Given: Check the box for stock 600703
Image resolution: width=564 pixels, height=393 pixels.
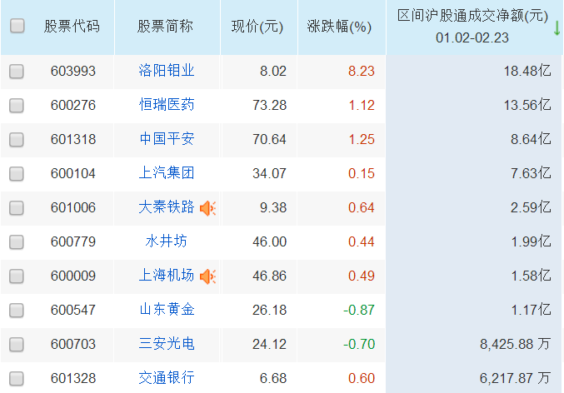Looking at the screenshot, I should [x=17, y=345].
